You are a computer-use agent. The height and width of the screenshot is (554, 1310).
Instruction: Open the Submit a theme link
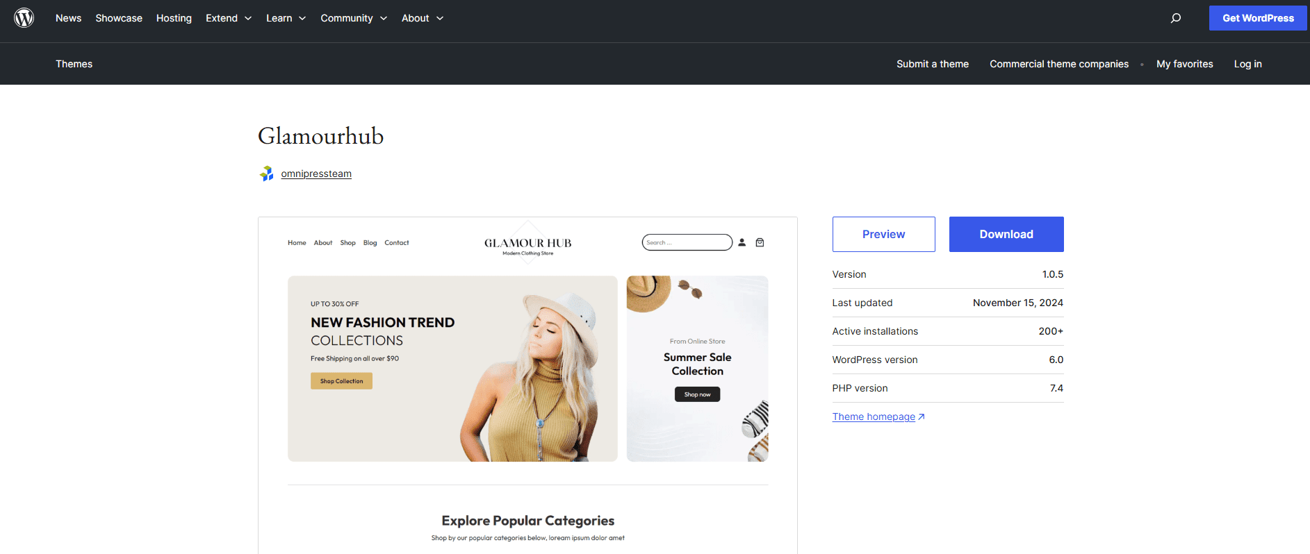[x=933, y=64]
